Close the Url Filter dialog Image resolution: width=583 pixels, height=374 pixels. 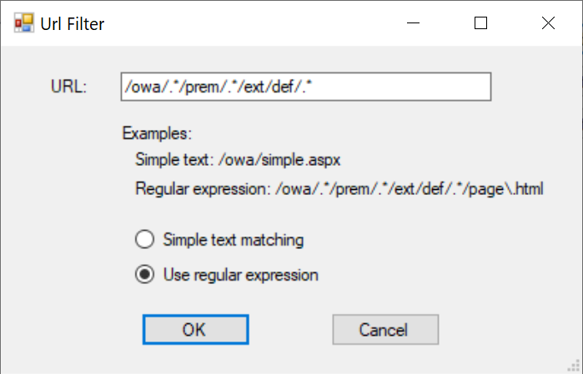(x=548, y=23)
